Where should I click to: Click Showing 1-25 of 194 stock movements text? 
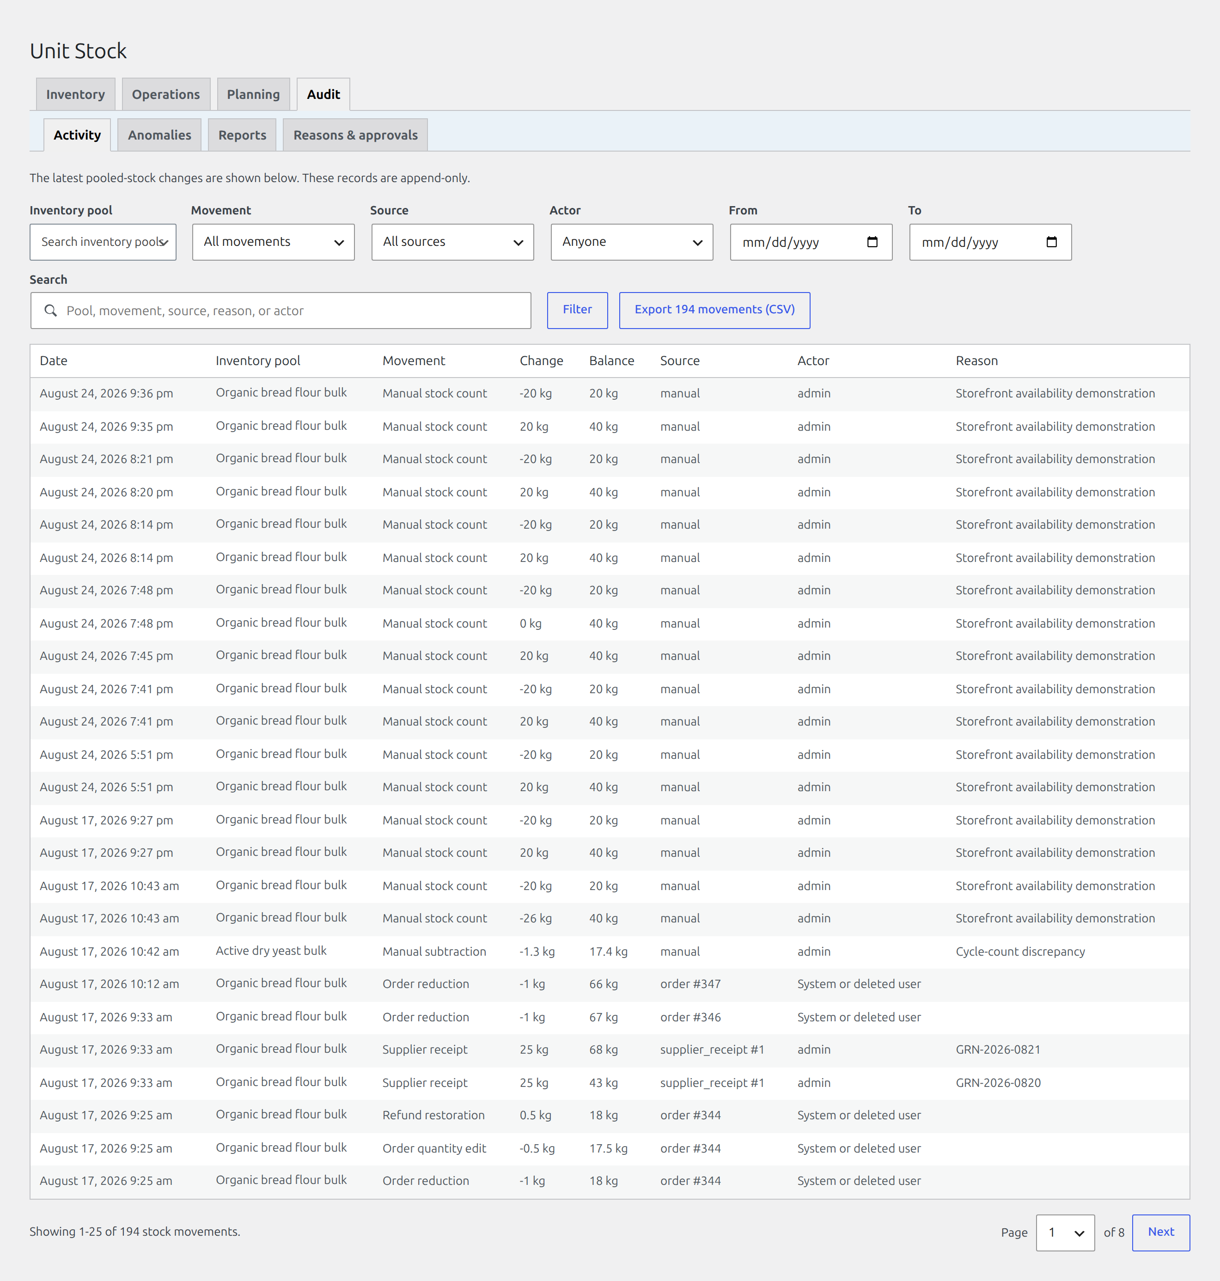134,1232
